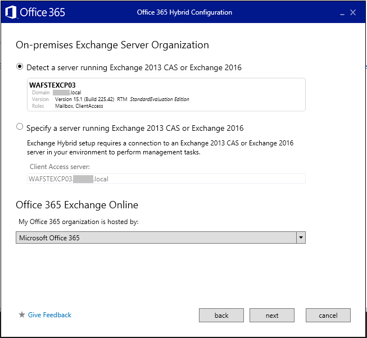Click the My Office 365 organization hosted by label
The width and height of the screenshot is (367, 338).
pyautogui.click(x=79, y=222)
